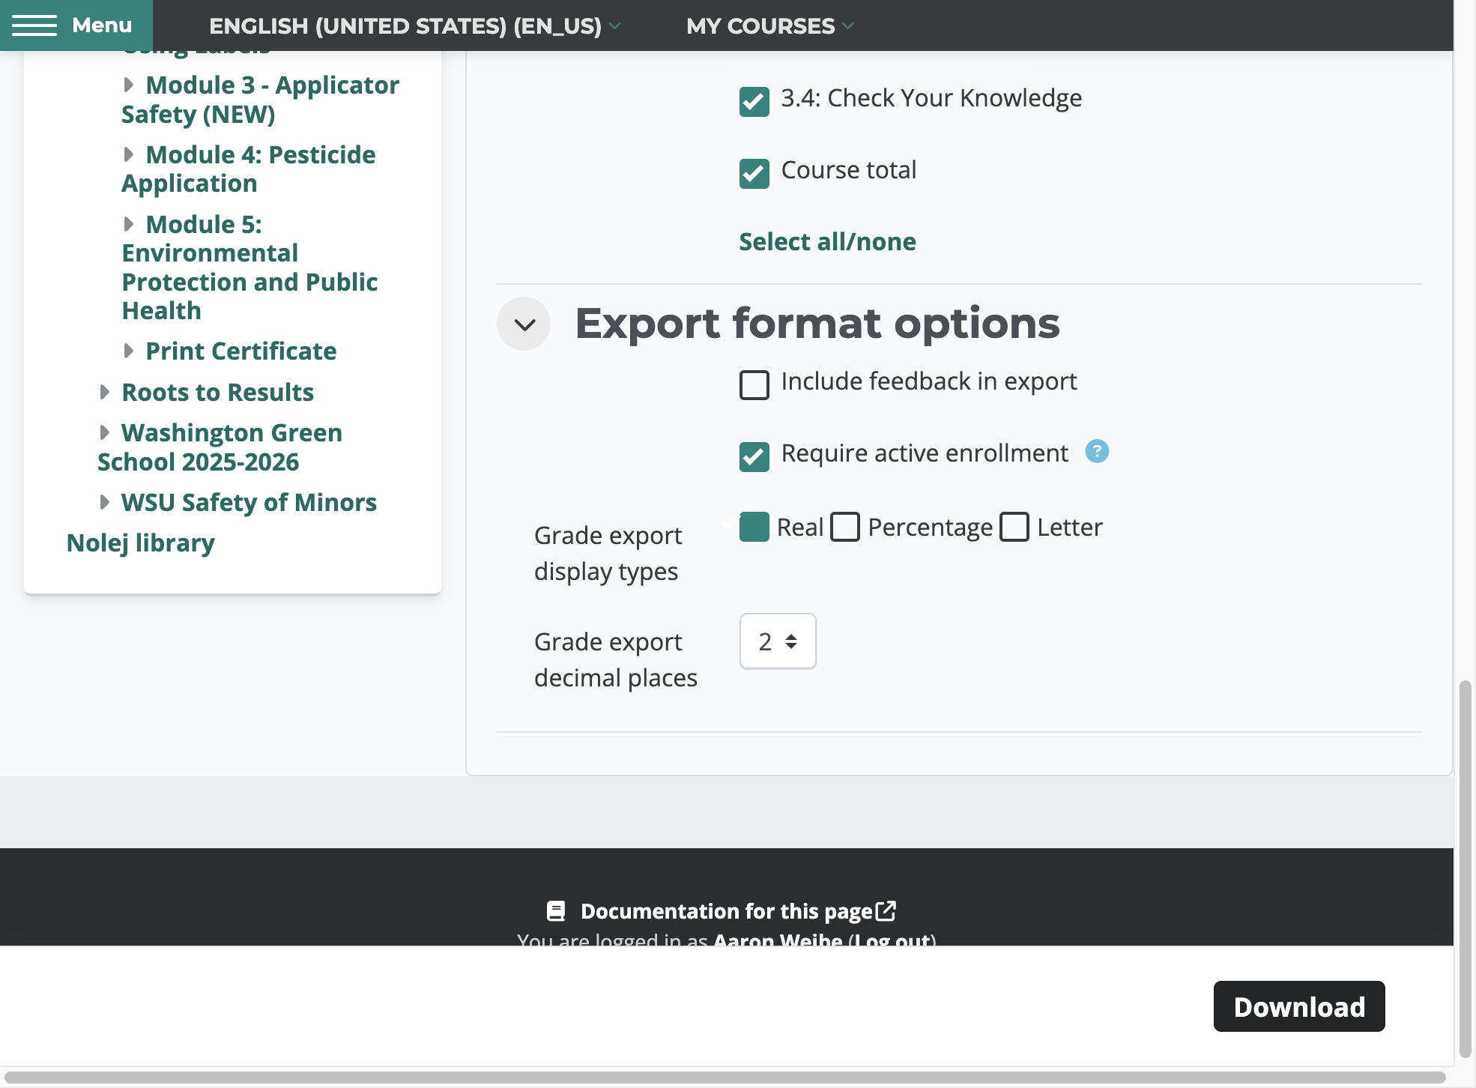Expand the Module 4 Pesticide Application arrow
Image resolution: width=1476 pixels, height=1088 pixels.
(x=129, y=155)
